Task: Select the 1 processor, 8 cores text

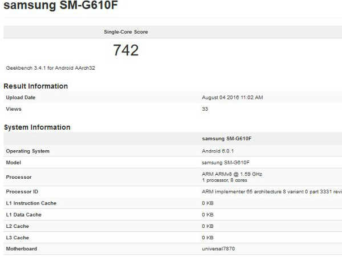Action: point(225,180)
